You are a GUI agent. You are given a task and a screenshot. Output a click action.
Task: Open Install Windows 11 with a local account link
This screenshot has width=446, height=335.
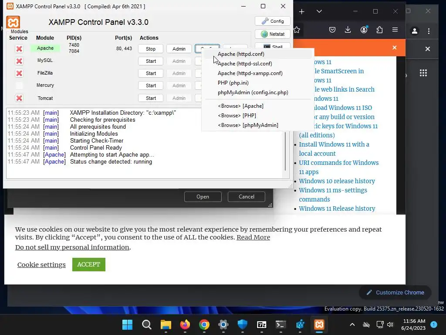click(334, 149)
